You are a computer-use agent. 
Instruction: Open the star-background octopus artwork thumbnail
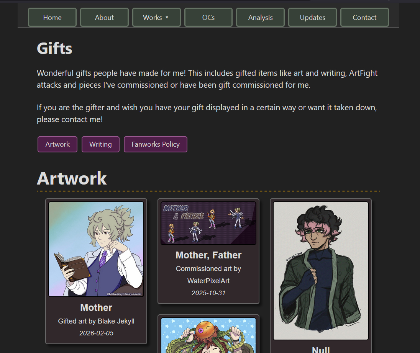click(208, 335)
